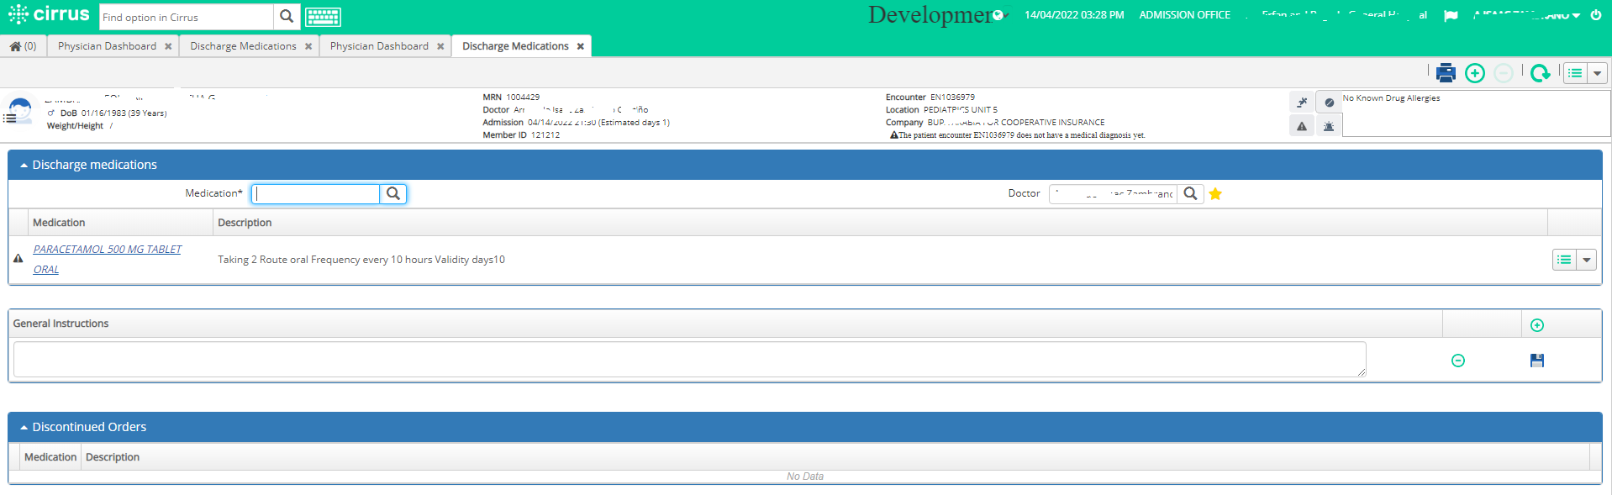
Task: Collapse the Discontinued Orders section
Action: click(24, 428)
